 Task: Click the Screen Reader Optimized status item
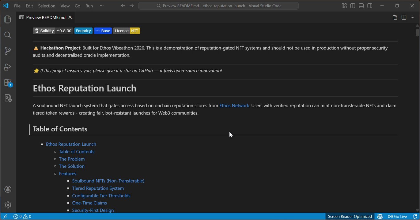point(350,216)
